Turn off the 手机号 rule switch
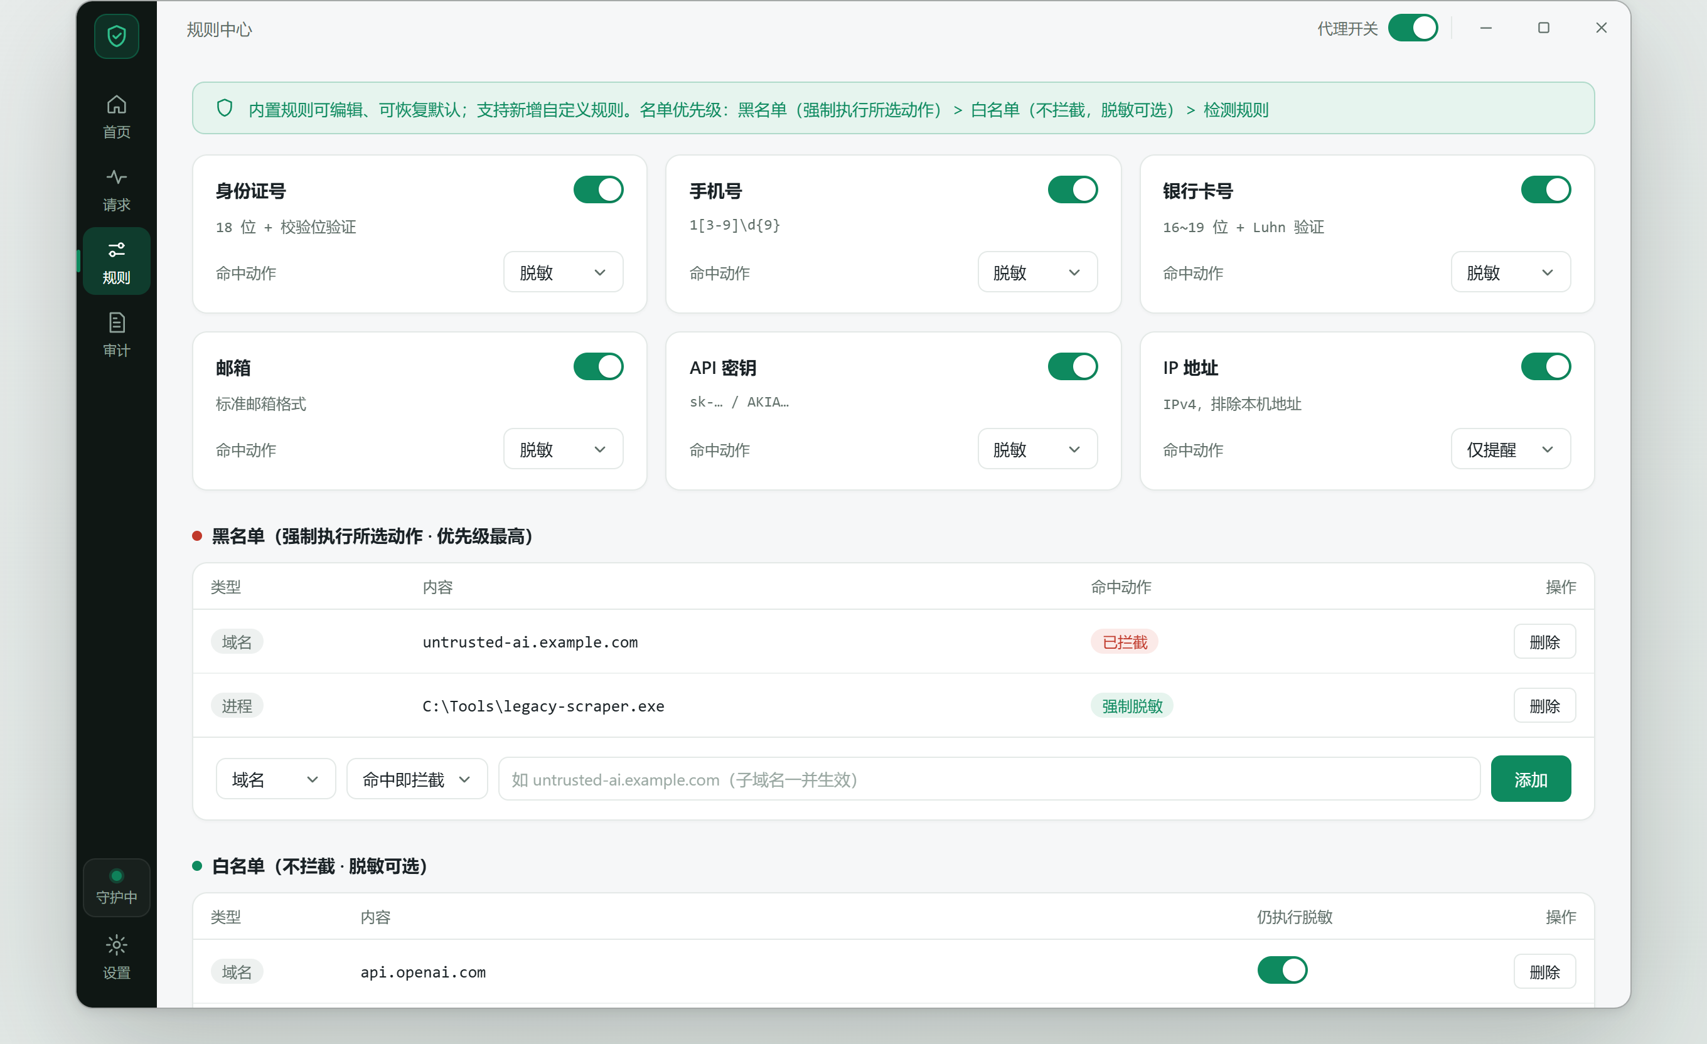 coord(1073,189)
